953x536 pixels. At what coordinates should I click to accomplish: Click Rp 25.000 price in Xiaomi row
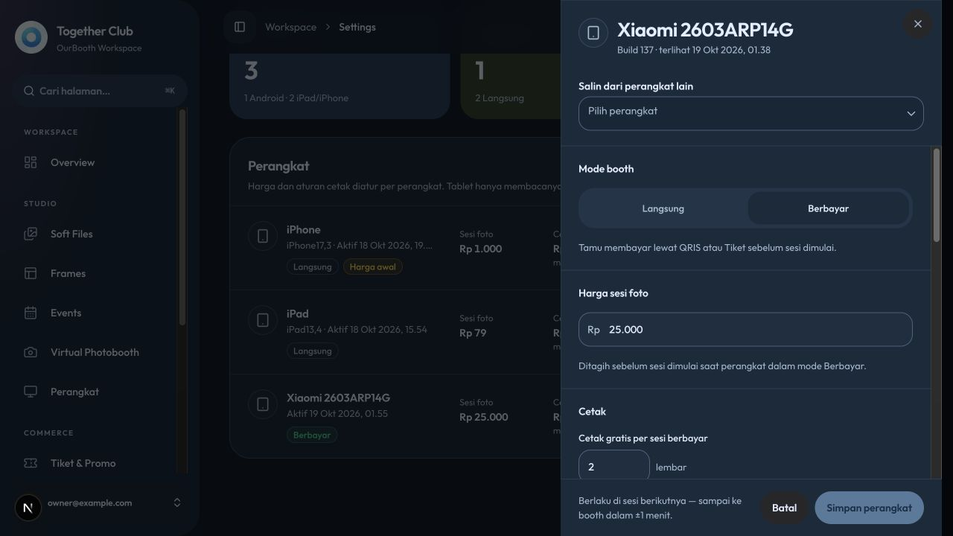pos(484,417)
